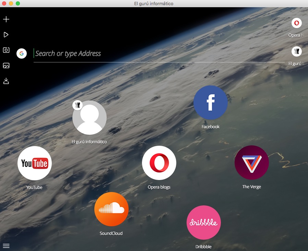The height and width of the screenshot is (251, 308).
Task: Open the hamburger menu at sidebar bottom
Action: (6, 246)
